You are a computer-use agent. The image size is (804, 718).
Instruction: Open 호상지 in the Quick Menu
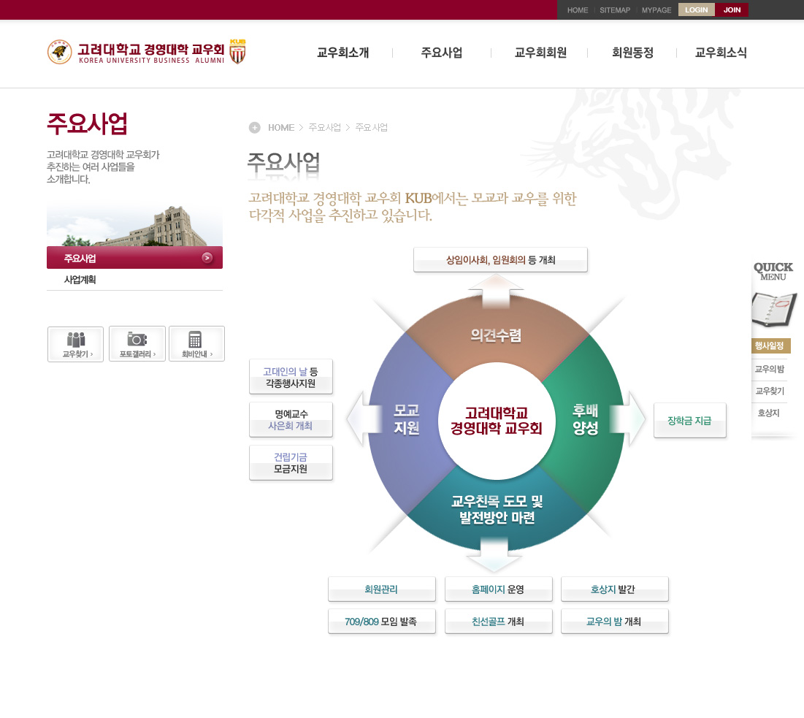pyautogui.click(x=769, y=413)
